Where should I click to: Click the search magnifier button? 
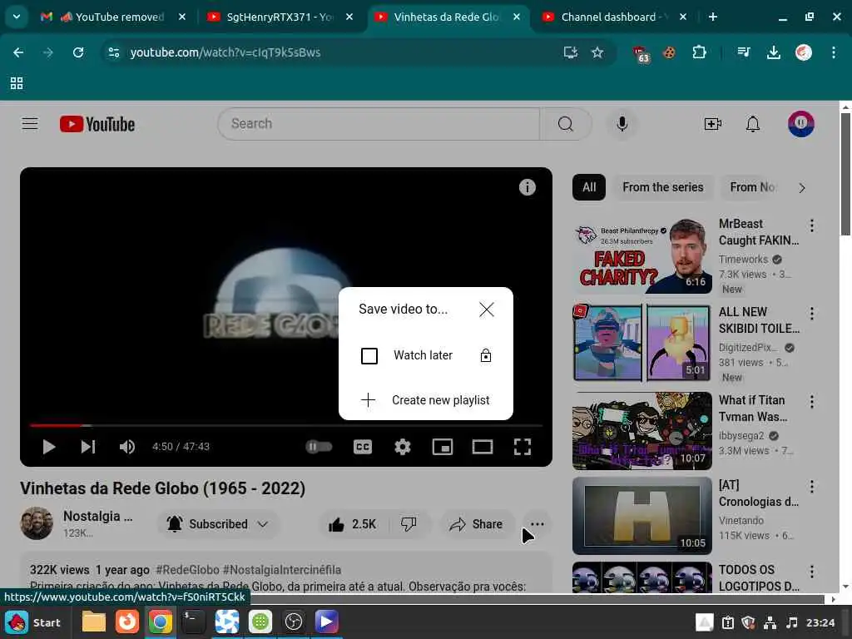pos(565,124)
